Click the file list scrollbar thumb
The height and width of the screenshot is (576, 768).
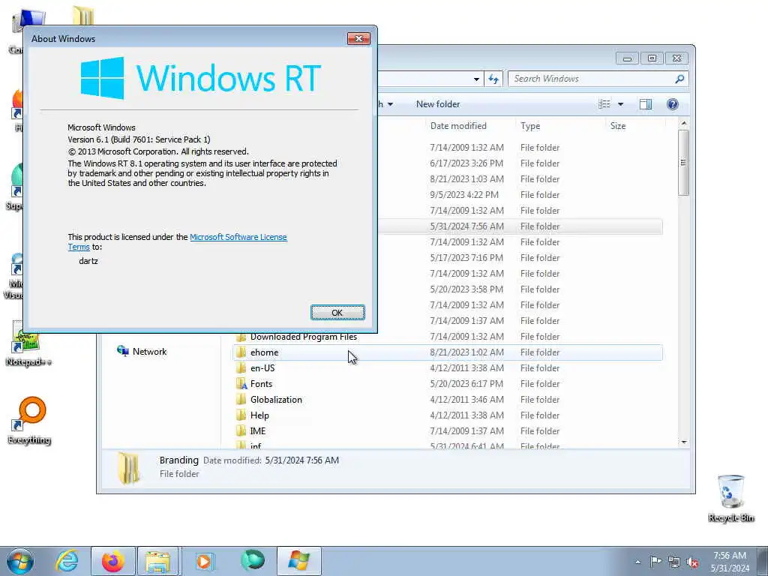684,163
